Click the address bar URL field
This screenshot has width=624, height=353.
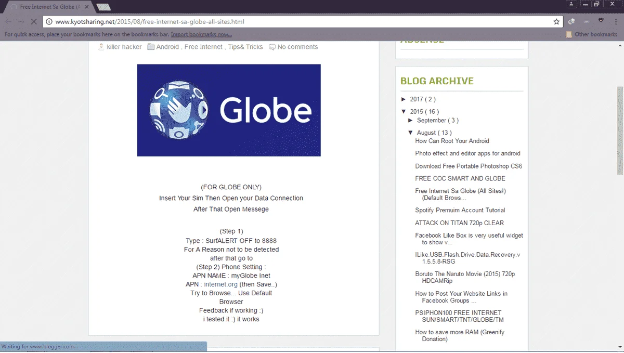coord(302,22)
